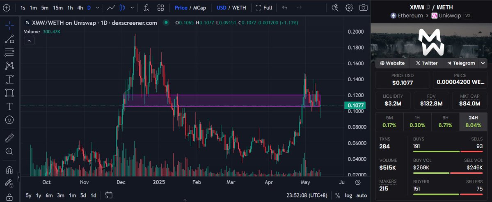The height and width of the screenshot is (202, 492).
Task: Open the indicators fx menu
Action: [146, 8]
